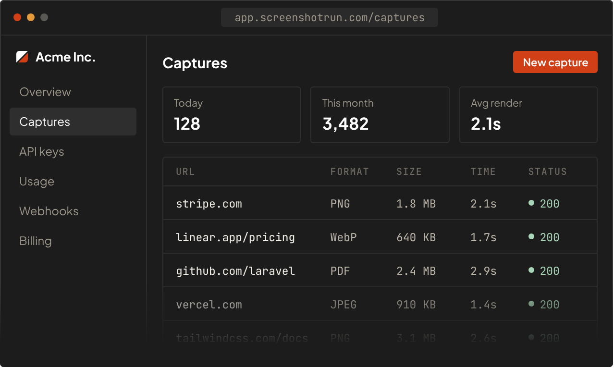Screen dimensions: 614x368
Task: Click the 200 status for vercel.com
Action: (x=544, y=305)
